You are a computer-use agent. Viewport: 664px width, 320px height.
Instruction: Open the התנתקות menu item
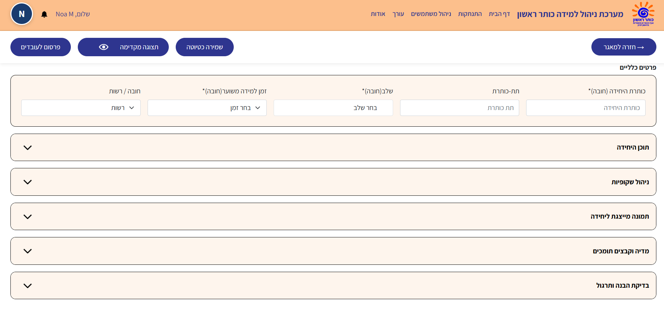pos(470,14)
